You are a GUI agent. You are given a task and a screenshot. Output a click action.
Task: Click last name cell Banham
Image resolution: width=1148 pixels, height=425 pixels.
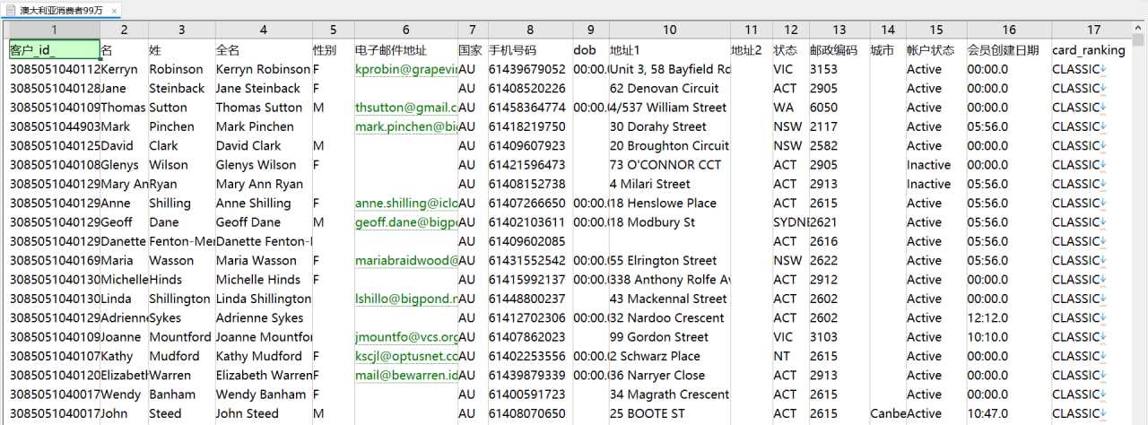[x=181, y=395]
